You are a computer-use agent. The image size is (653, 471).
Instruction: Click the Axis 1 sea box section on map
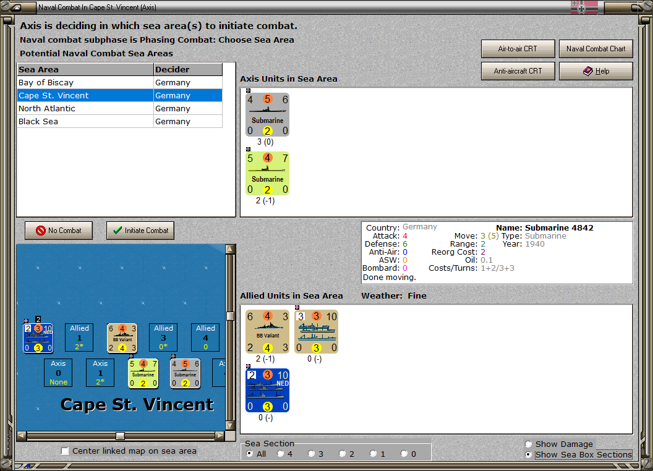(x=100, y=373)
